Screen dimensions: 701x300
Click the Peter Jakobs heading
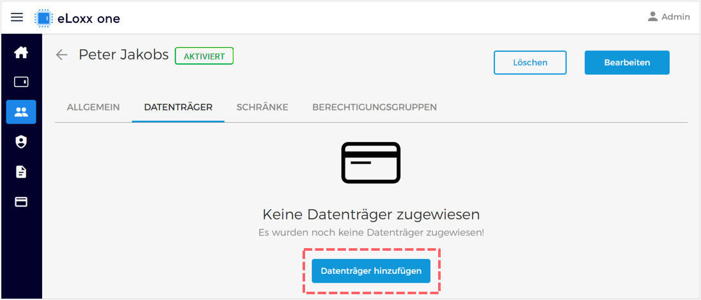[124, 54]
